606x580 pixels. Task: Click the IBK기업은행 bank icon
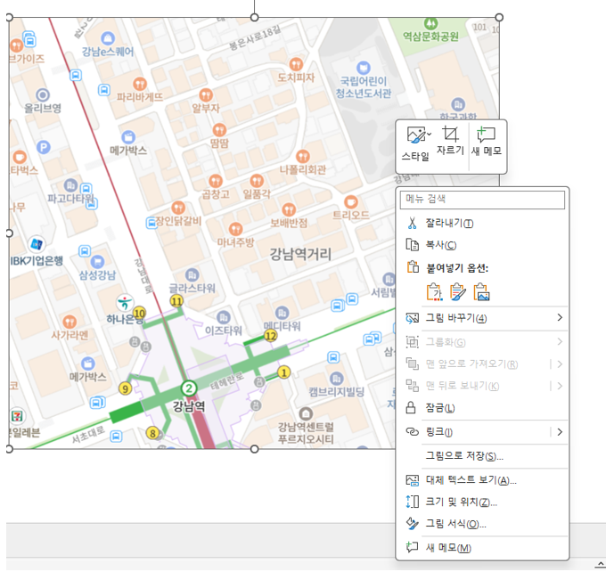[x=37, y=244]
